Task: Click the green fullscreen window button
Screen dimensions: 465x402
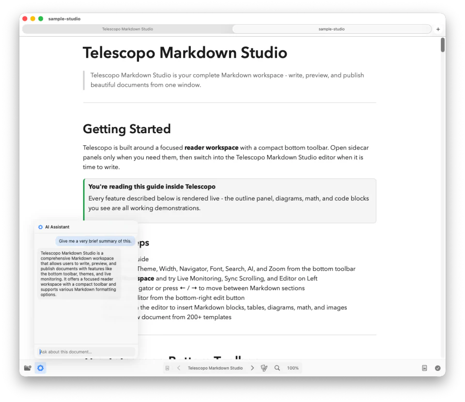Action: (41, 19)
